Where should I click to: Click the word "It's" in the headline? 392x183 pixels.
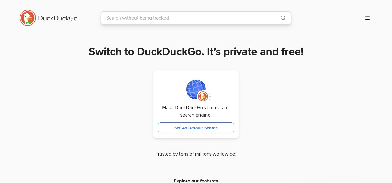(214, 52)
